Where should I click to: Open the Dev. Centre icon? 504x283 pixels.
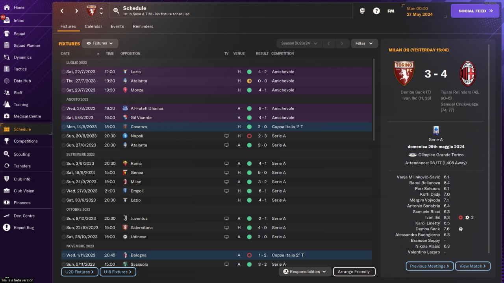click(x=7, y=216)
